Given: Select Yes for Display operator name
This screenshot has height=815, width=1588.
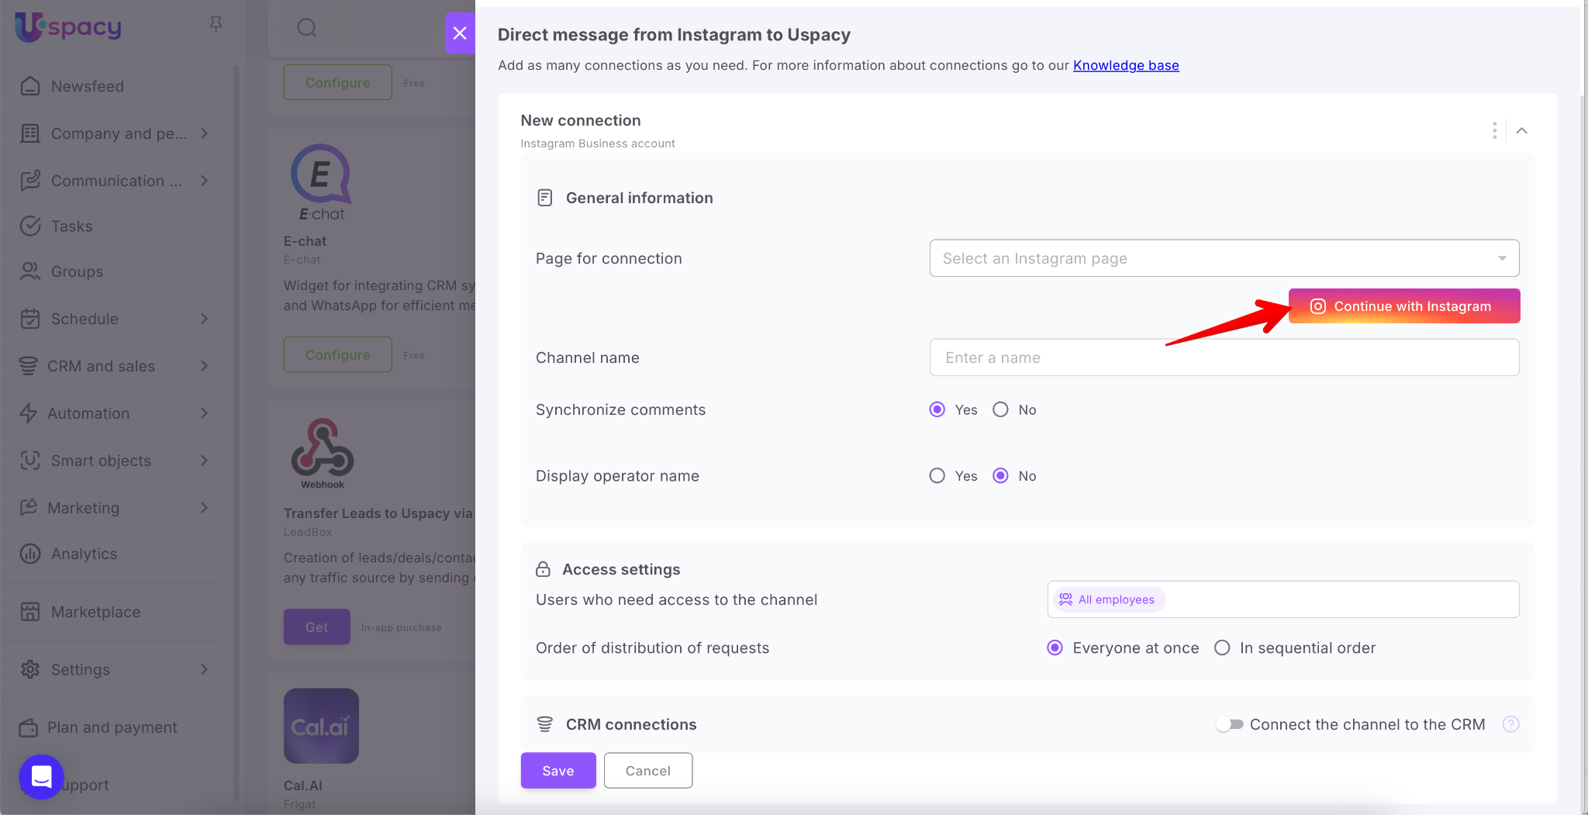Looking at the screenshot, I should point(937,475).
